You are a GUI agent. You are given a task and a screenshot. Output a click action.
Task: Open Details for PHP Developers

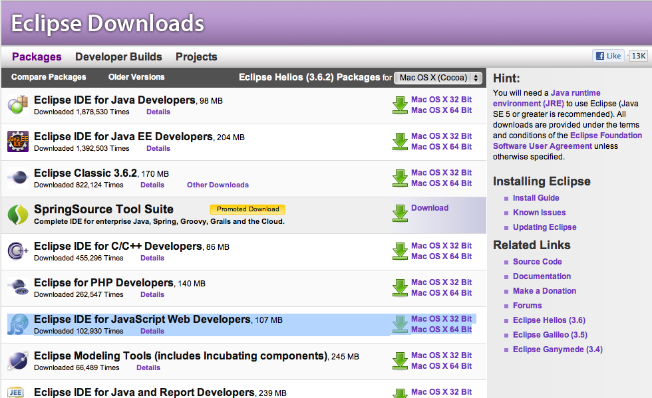152,294
